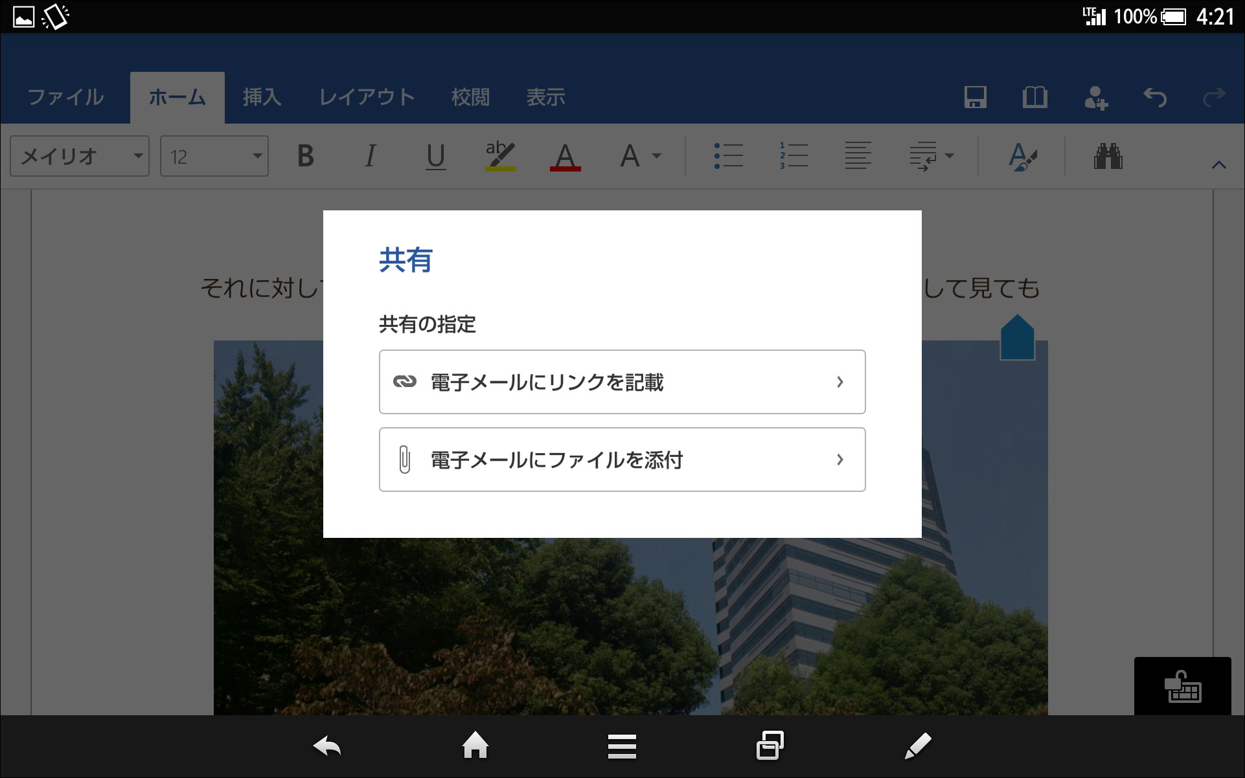Select 電子メールにファイルを添付 in the share dialog
The height and width of the screenshot is (778, 1245).
pos(622,460)
